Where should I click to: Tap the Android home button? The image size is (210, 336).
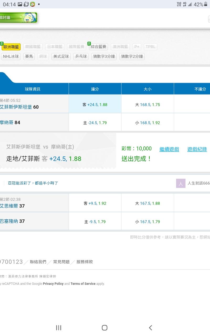point(104,328)
